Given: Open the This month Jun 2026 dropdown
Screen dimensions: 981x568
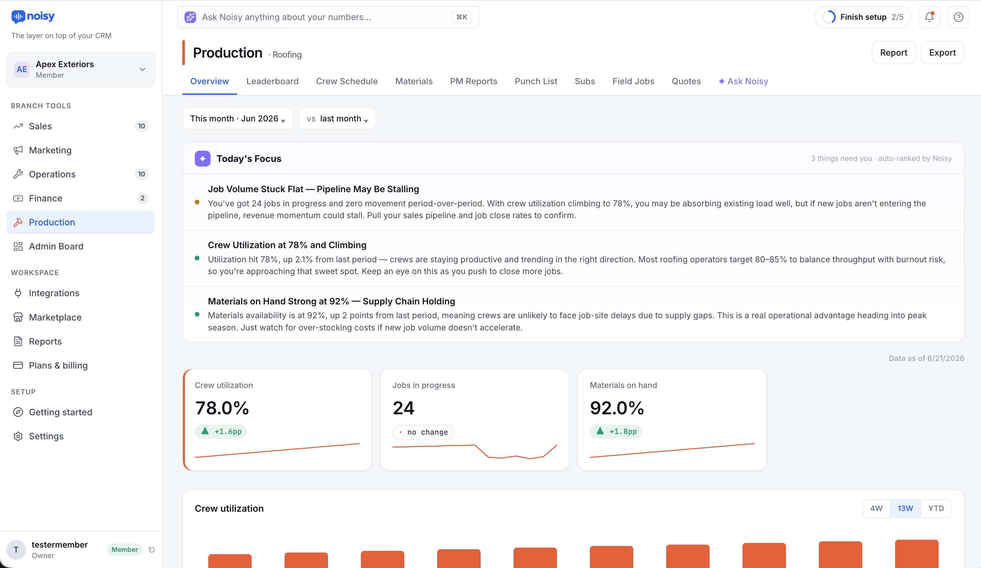Looking at the screenshot, I should point(238,118).
